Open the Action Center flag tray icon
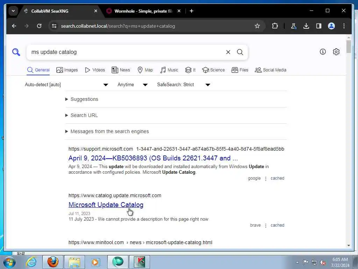This screenshot has width=358, height=269. (x=306, y=262)
